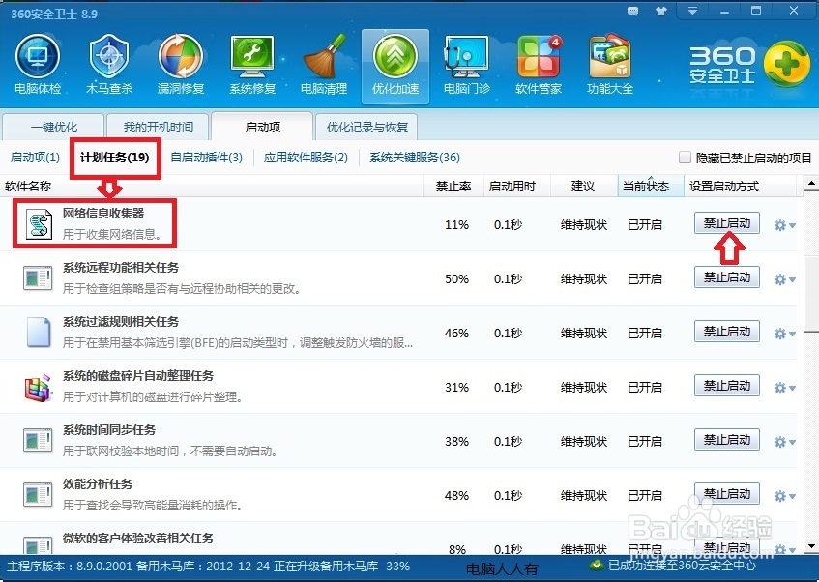Open main menu dropdown arrow in title bar
This screenshot has height=582, width=819.
tap(692, 11)
